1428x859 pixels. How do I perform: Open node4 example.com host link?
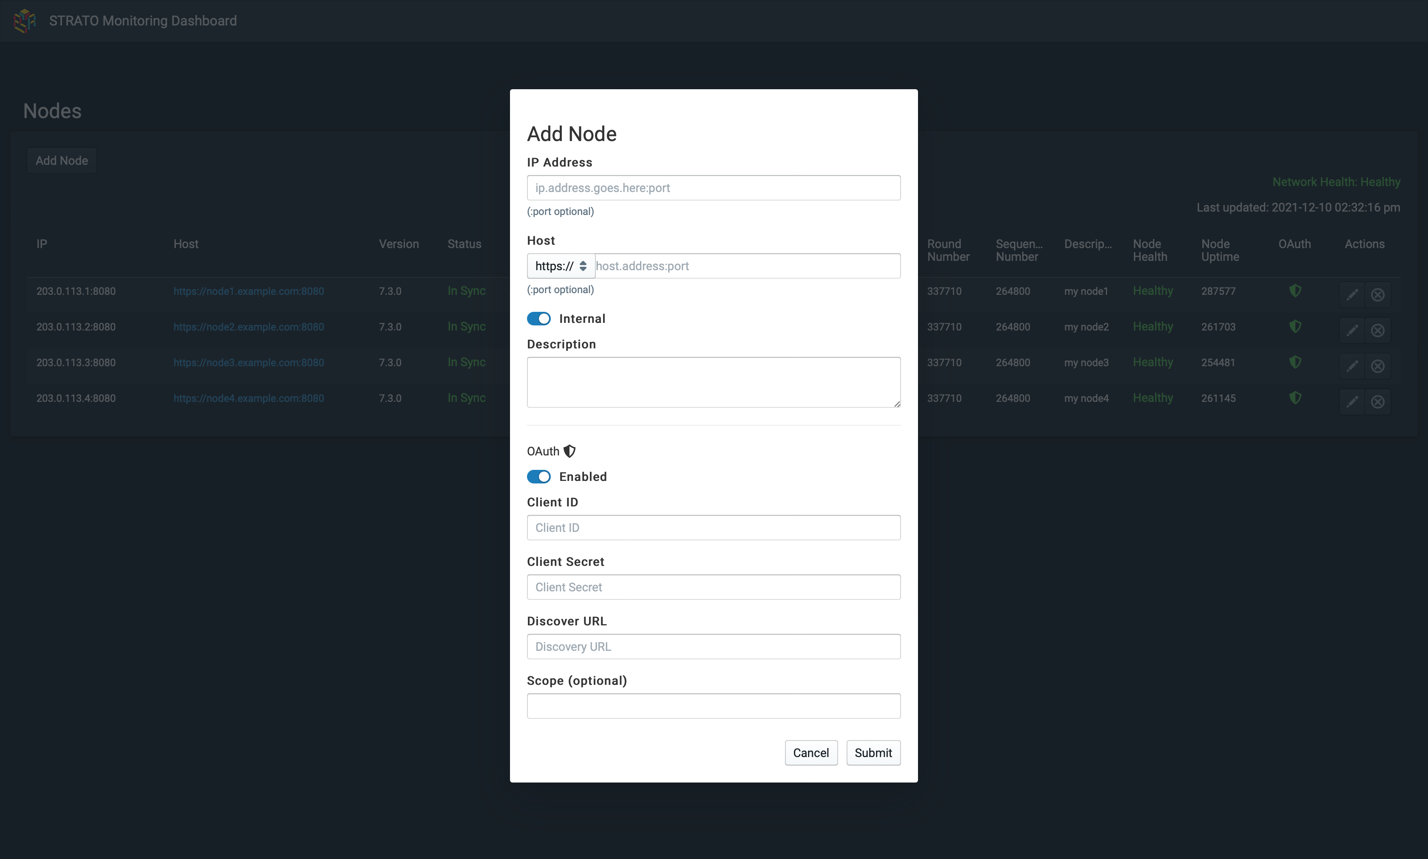[249, 398]
